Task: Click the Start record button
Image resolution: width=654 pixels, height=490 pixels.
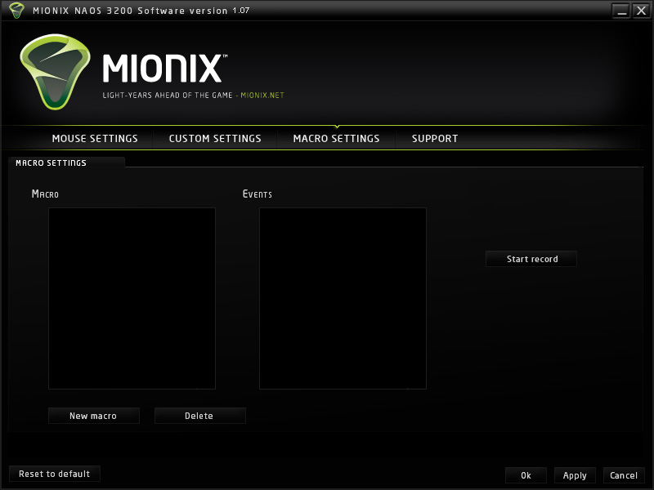Action: pyautogui.click(x=531, y=259)
